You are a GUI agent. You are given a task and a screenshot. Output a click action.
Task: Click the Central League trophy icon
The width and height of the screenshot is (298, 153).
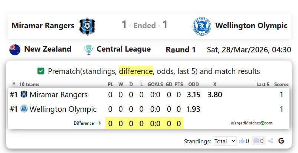coord(88,49)
